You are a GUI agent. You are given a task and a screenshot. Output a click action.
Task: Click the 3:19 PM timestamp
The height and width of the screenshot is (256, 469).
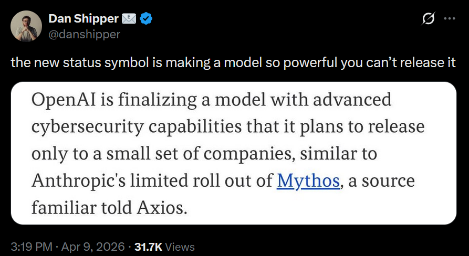pos(30,247)
